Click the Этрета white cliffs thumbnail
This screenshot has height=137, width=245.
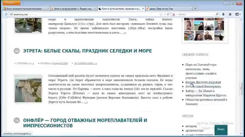(28, 90)
